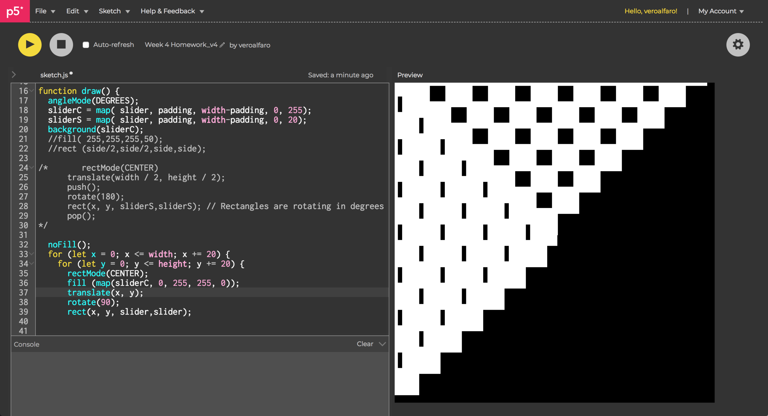Fold the draw function at line 16
Viewport: 768px width, 416px height.
[x=32, y=91]
